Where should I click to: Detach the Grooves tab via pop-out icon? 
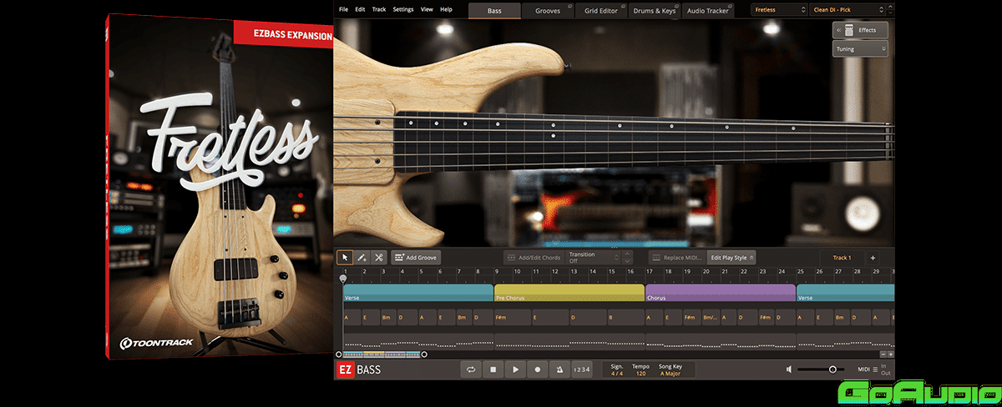[569, 7]
